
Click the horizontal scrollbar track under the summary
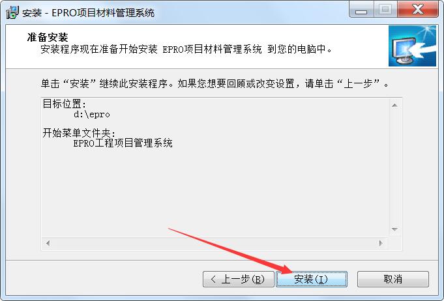(x=215, y=243)
